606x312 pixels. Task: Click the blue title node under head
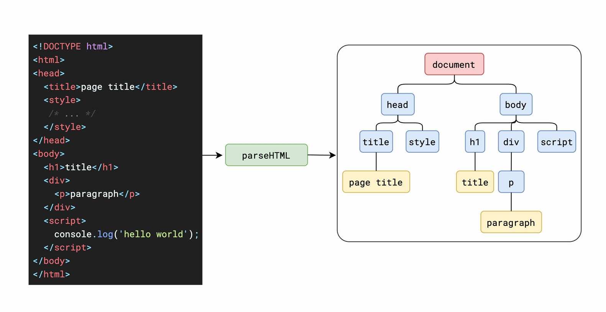click(x=376, y=142)
